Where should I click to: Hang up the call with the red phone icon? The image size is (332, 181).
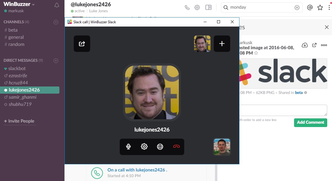(x=176, y=146)
